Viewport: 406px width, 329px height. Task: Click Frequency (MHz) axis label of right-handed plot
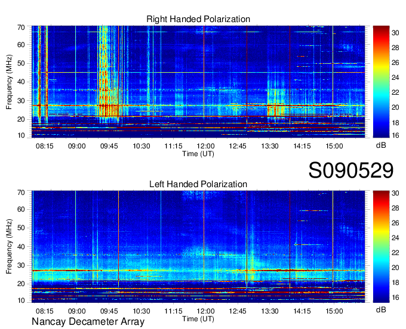pyautogui.click(x=9, y=82)
